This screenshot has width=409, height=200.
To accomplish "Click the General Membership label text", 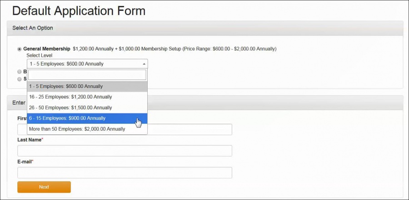I will (x=47, y=49).
